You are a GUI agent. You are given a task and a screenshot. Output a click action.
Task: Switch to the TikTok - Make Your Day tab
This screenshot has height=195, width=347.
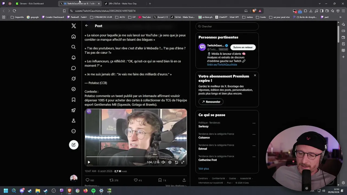click(123, 4)
